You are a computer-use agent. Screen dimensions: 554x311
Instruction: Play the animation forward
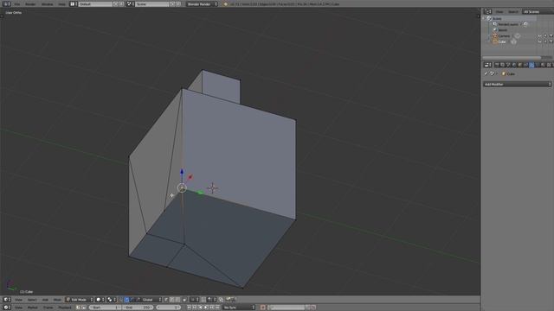(206, 308)
